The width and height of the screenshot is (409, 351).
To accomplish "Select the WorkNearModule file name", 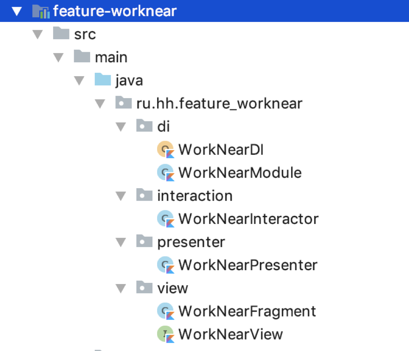I will click(240, 173).
